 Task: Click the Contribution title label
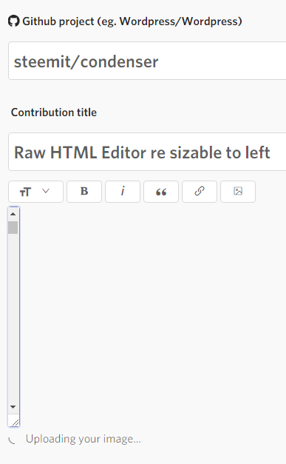point(54,112)
